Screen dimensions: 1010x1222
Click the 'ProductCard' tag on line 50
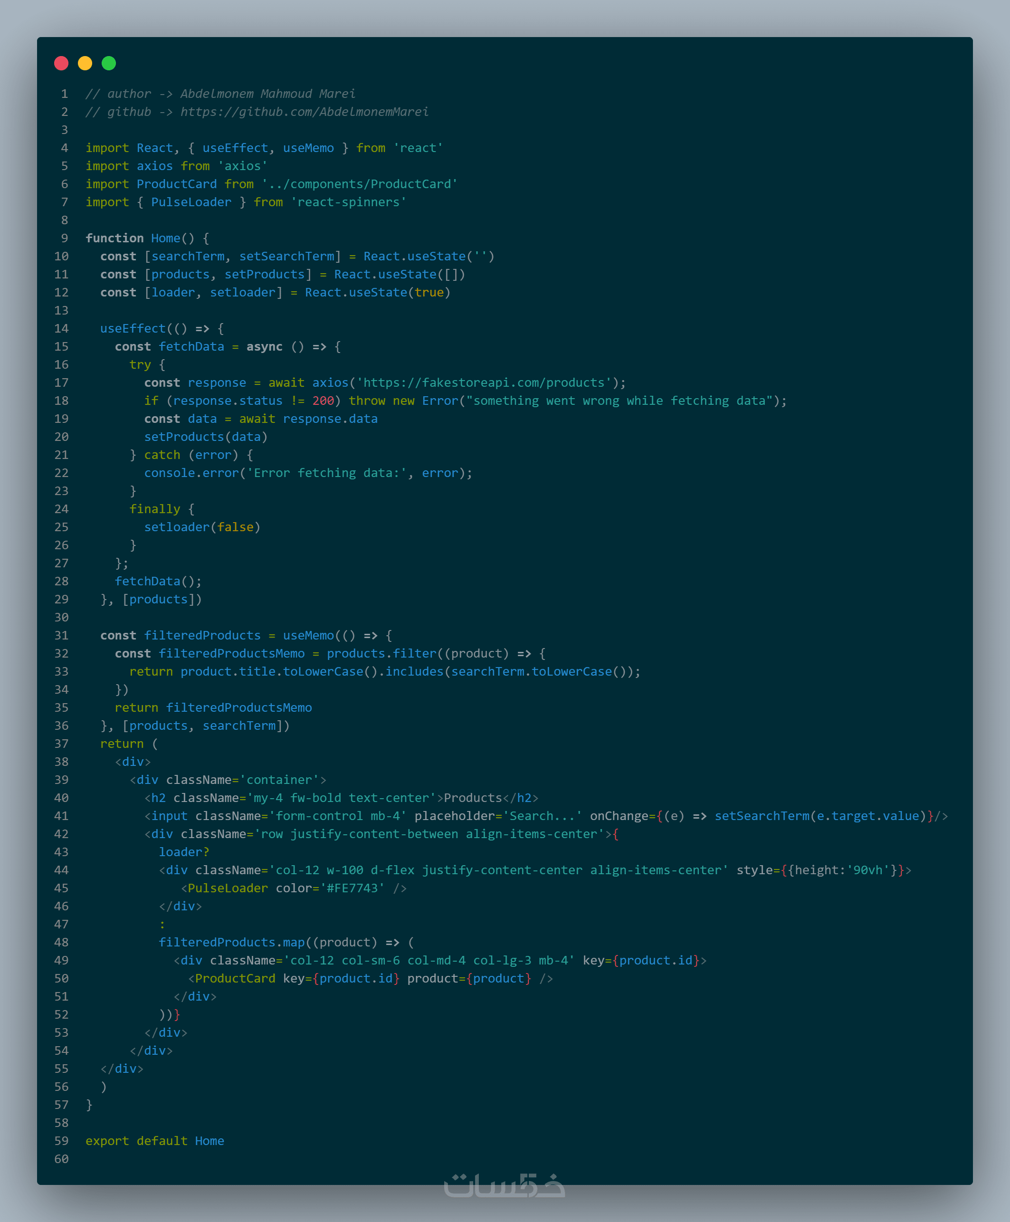[x=235, y=978]
